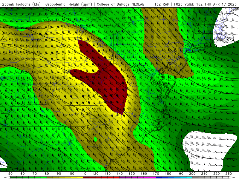
Task: Select the dark gray swatch starting at 200
Action: click(x=195, y=178)
